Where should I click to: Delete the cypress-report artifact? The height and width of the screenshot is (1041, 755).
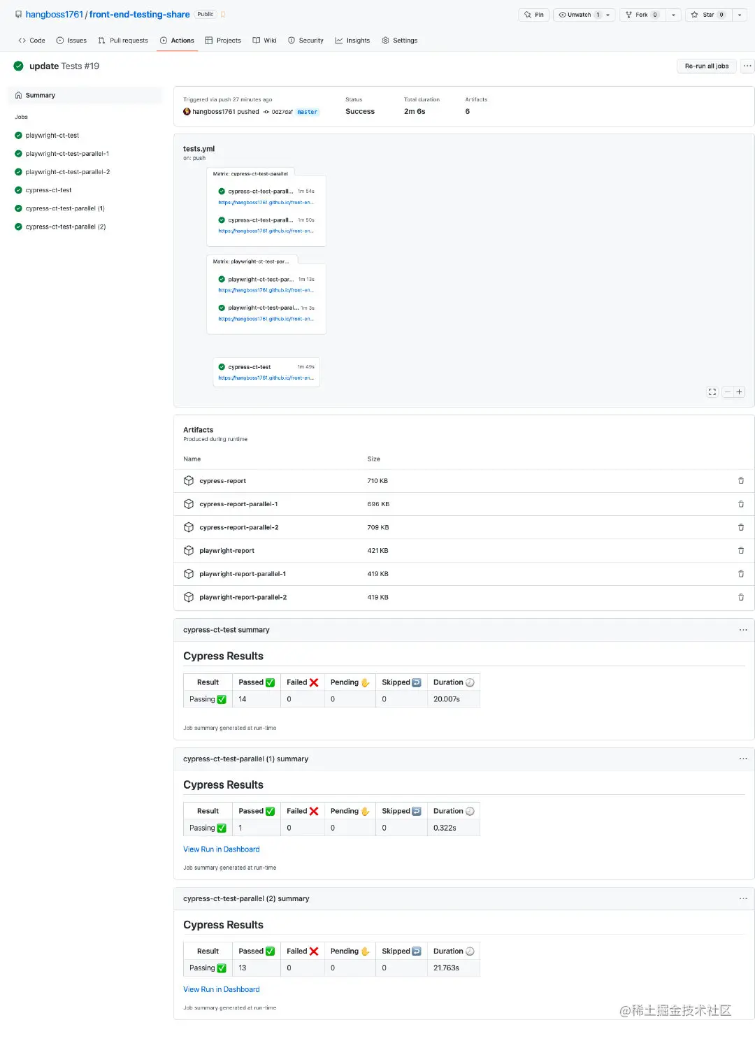coord(741,481)
